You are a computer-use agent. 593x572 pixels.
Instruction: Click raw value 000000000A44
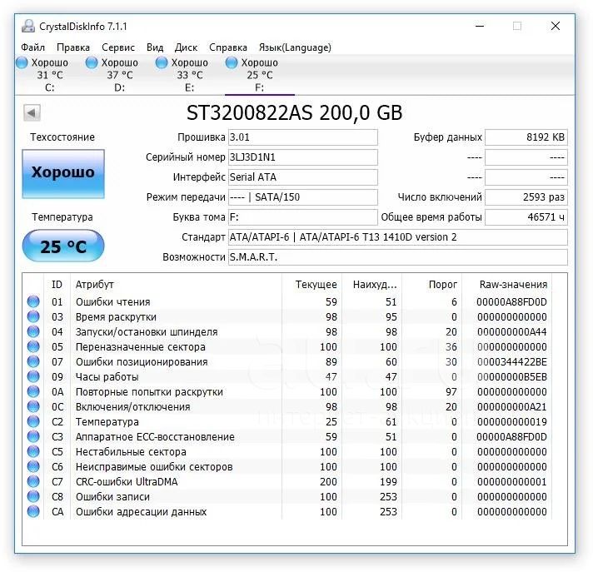(x=511, y=332)
